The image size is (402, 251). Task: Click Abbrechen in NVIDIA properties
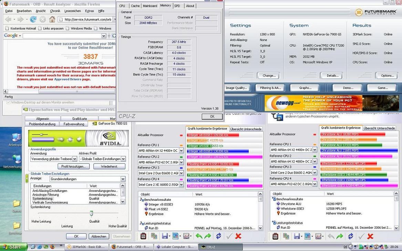[x=99, y=237]
